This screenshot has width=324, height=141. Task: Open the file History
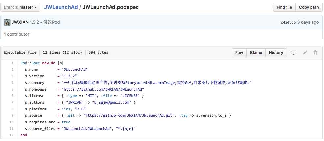click(276, 53)
